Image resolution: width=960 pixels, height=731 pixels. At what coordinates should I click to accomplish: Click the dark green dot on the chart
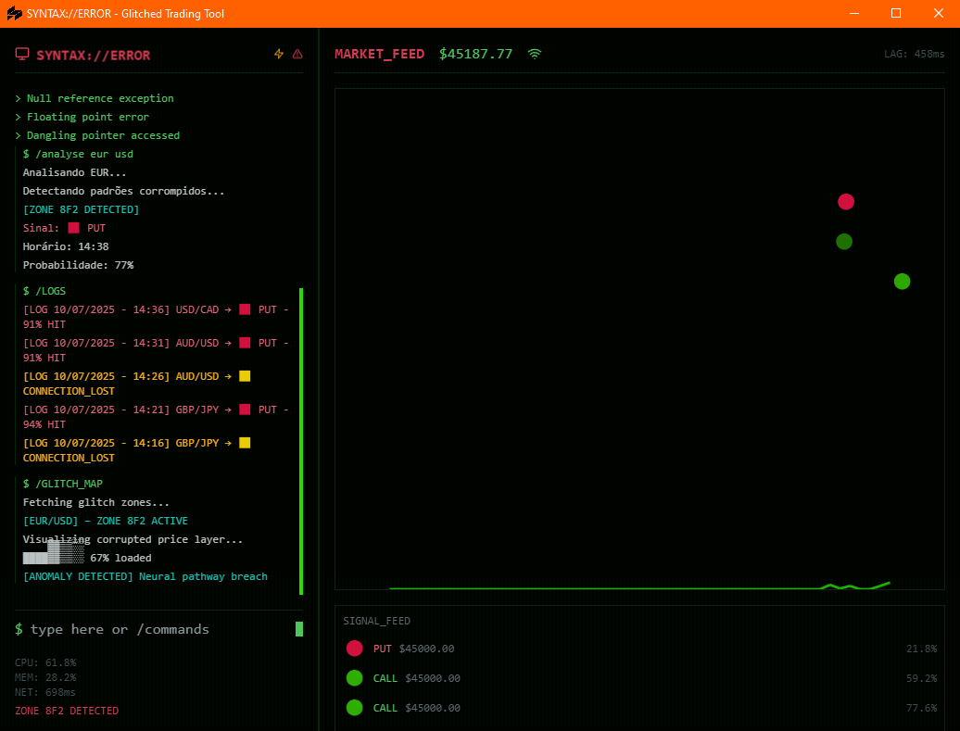pyautogui.click(x=843, y=241)
